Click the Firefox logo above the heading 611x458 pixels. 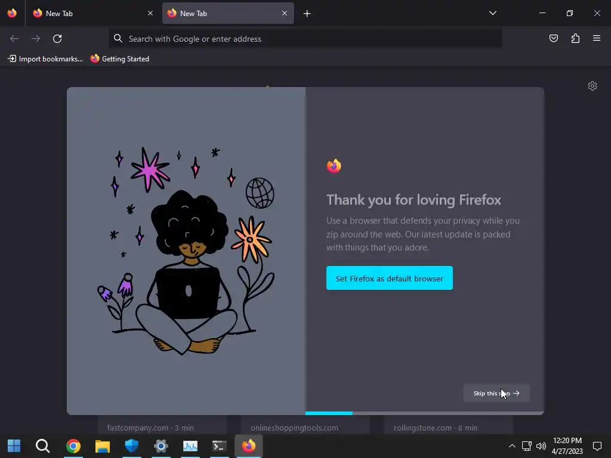(x=334, y=166)
